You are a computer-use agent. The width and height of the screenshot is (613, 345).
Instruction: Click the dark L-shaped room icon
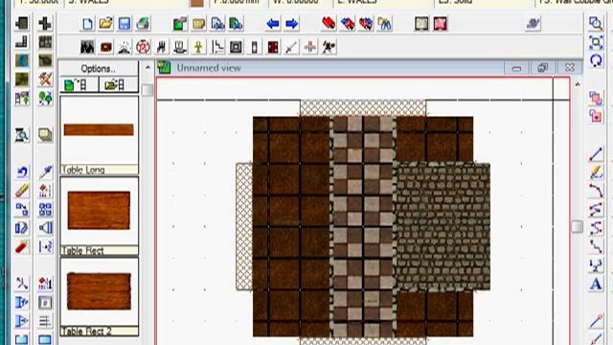coord(22,42)
